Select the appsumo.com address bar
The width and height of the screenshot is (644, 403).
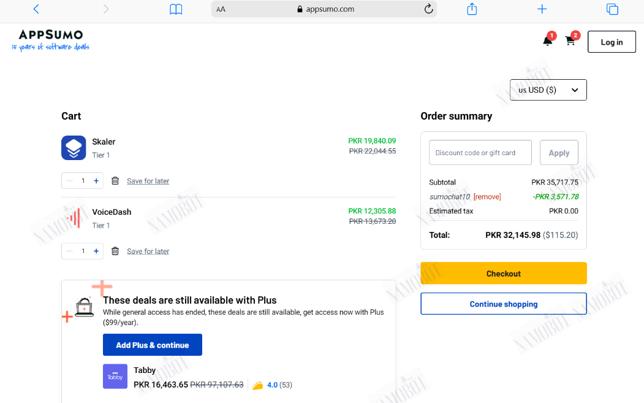[x=324, y=9]
